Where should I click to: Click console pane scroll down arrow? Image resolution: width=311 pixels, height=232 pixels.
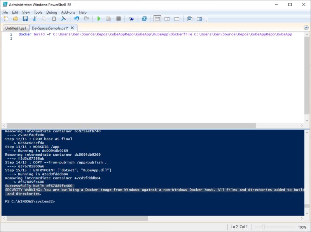click(x=307, y=213)
